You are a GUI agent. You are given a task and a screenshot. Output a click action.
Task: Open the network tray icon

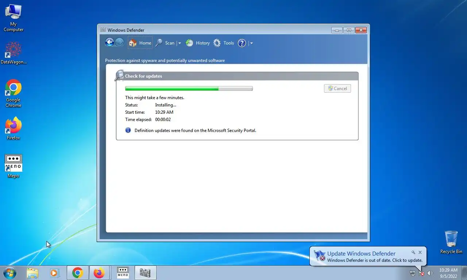413,273
